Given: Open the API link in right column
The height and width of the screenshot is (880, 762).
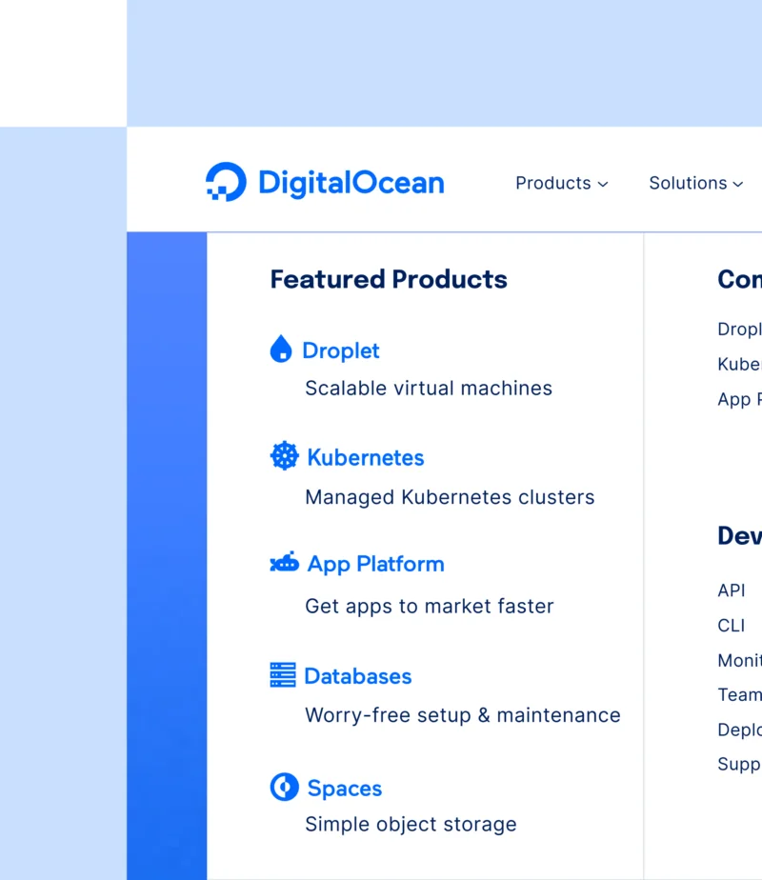Looking at the screenshot, I should (x=732, y=590).
